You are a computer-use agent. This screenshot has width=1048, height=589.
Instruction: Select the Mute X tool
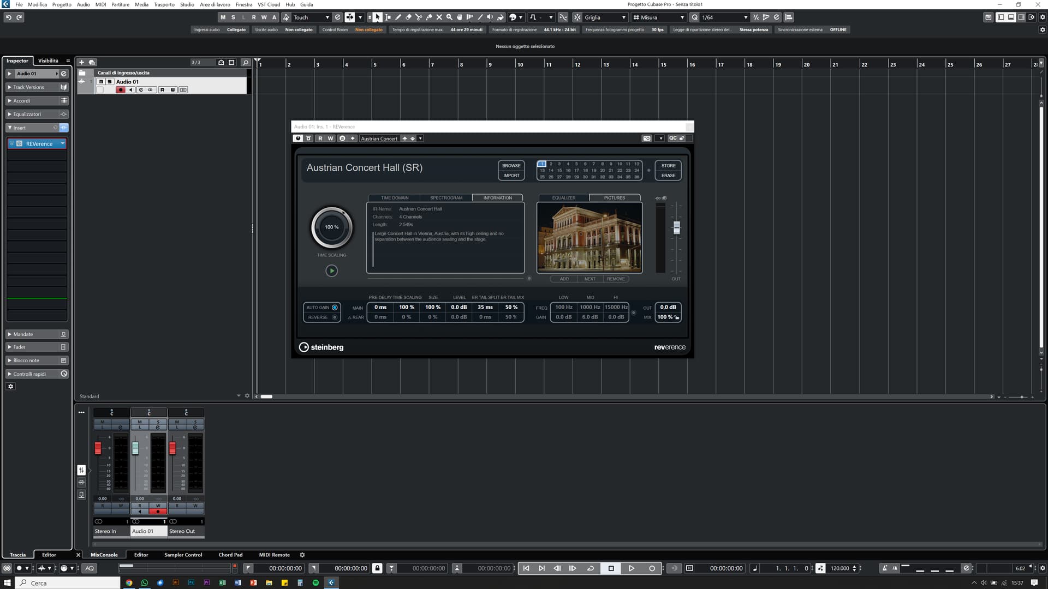click(x=439, y=17)
